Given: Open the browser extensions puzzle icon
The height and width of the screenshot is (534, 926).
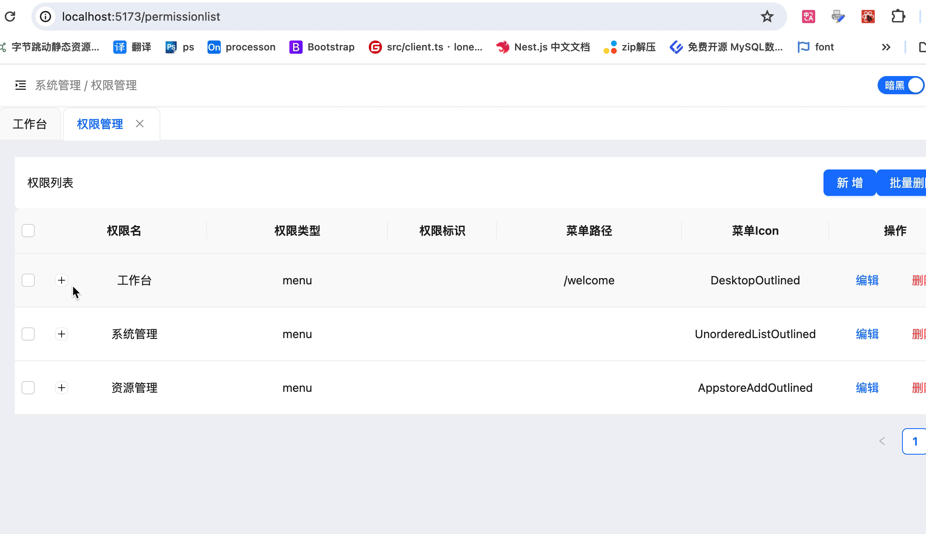Looking at the screenshot, I should pos(898,17).
